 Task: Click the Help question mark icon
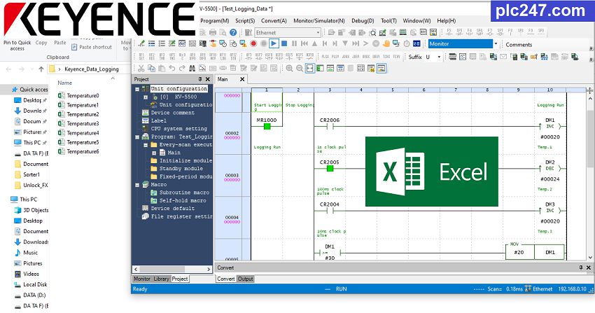pos(233,33)
